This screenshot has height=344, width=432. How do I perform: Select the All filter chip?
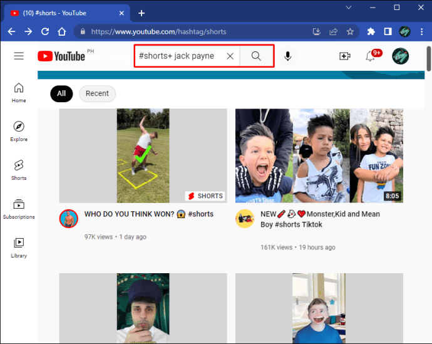click(x=61, y=93)
